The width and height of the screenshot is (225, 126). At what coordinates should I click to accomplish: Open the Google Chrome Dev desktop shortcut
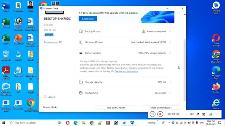(x=216, y=57)
